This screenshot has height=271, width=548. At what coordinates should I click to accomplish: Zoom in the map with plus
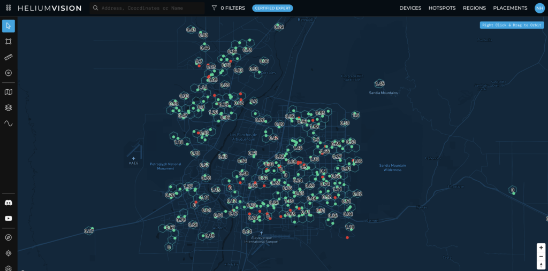tap(541, 247)
